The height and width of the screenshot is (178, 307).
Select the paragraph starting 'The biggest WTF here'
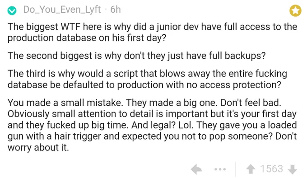point(152,33)
